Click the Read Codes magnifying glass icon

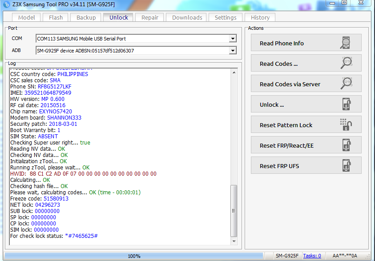coord(346,63)
